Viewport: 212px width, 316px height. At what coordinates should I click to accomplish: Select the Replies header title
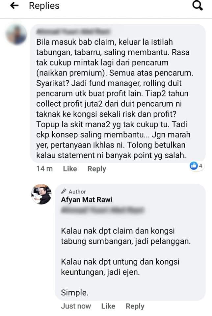click(x=44, y=6)
